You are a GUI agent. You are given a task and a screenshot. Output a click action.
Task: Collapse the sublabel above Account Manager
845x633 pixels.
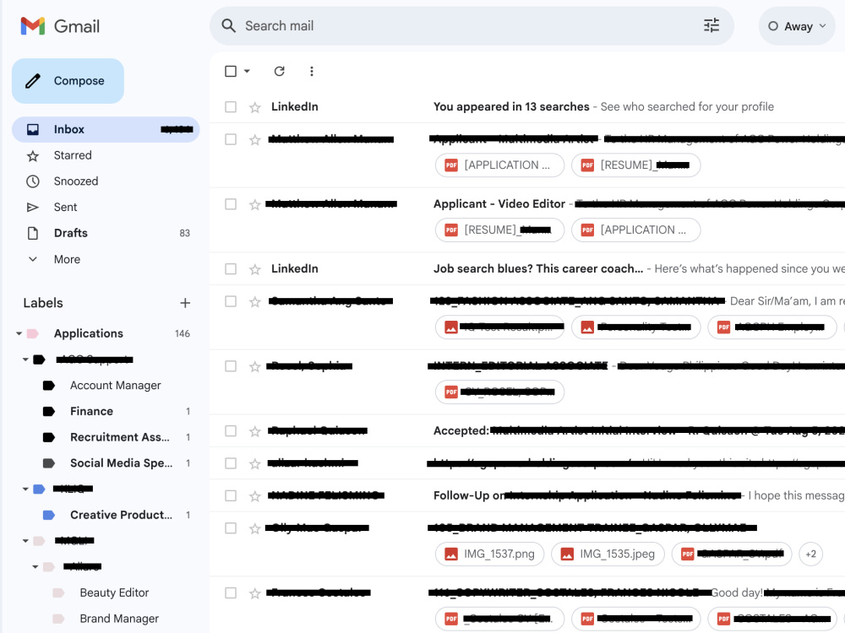25,360
